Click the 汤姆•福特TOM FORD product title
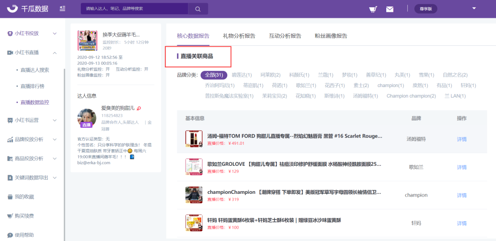This screenshot has height=241, width=496. point(295,136)
